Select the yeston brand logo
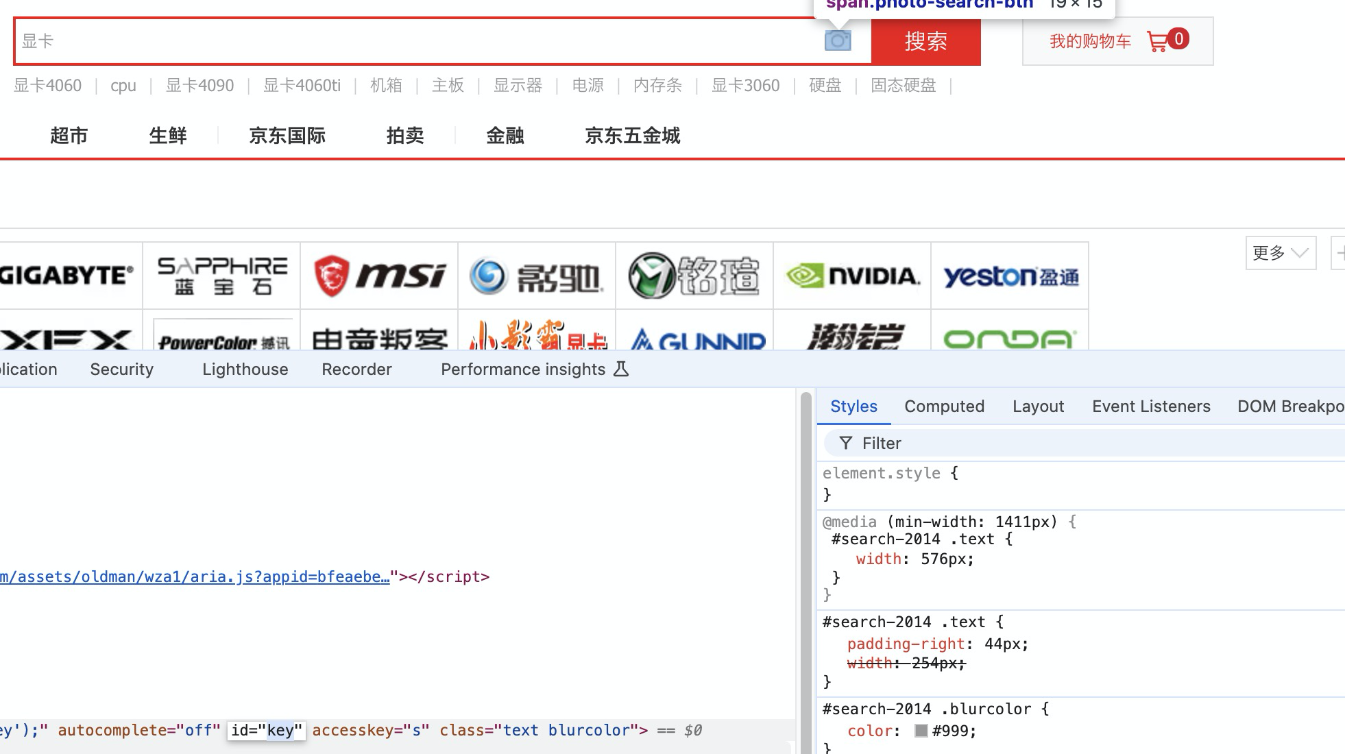1345x754 pixels. tap(1010, 276)
